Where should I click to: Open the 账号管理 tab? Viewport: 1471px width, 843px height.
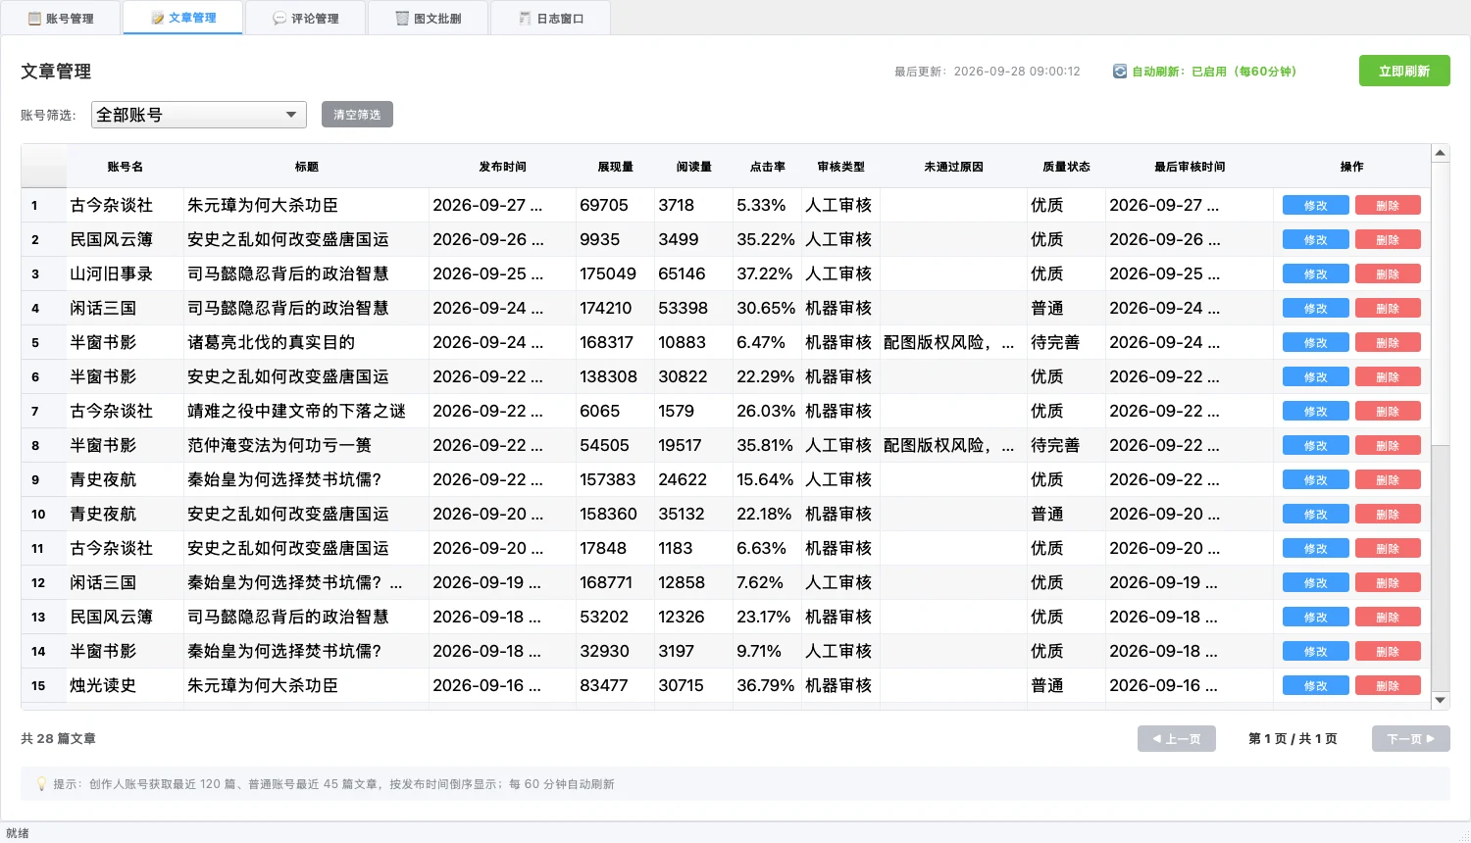[x=61, y=18]
